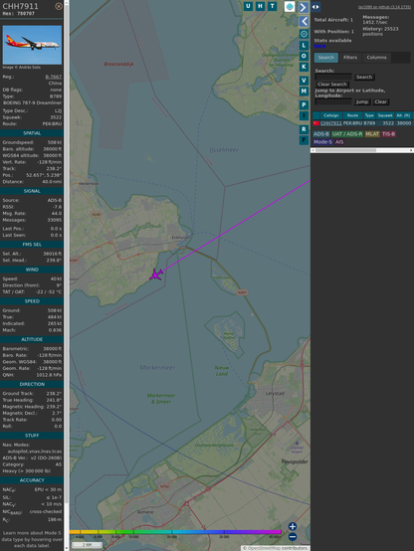This screenshot has width=414, height=551.
Task: Click the PEK-BRU route cell in table
Action: [352, 123]
